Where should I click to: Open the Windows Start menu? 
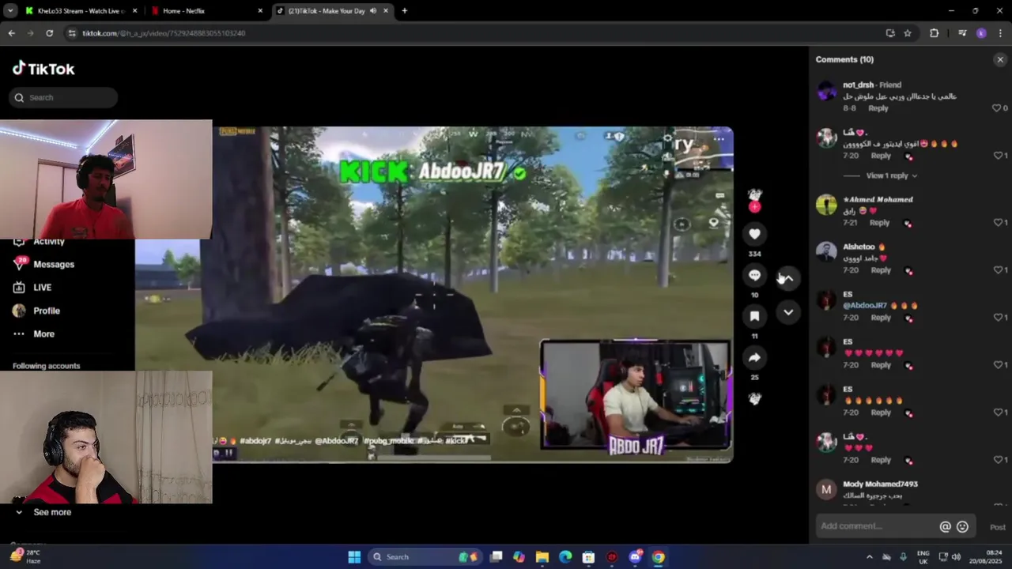coord(354,557)
